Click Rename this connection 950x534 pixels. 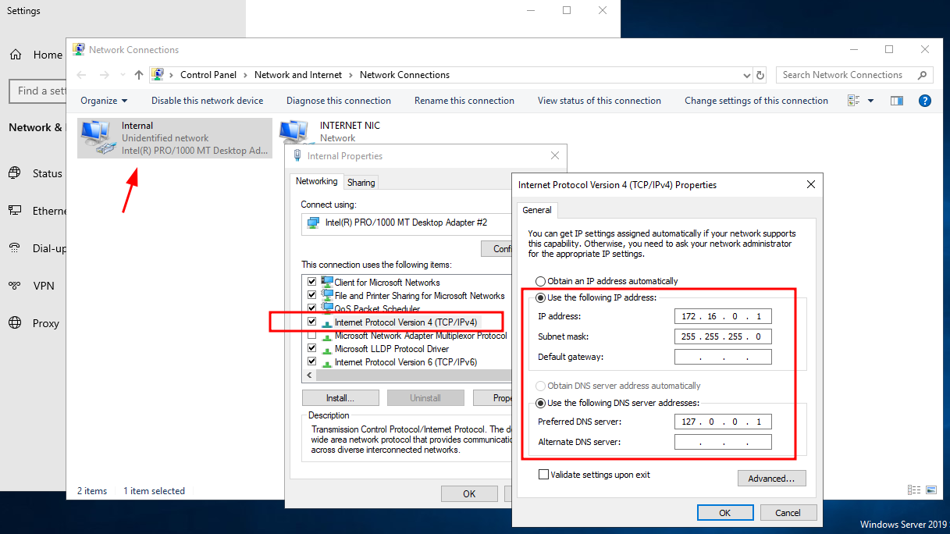pos(464,101)
